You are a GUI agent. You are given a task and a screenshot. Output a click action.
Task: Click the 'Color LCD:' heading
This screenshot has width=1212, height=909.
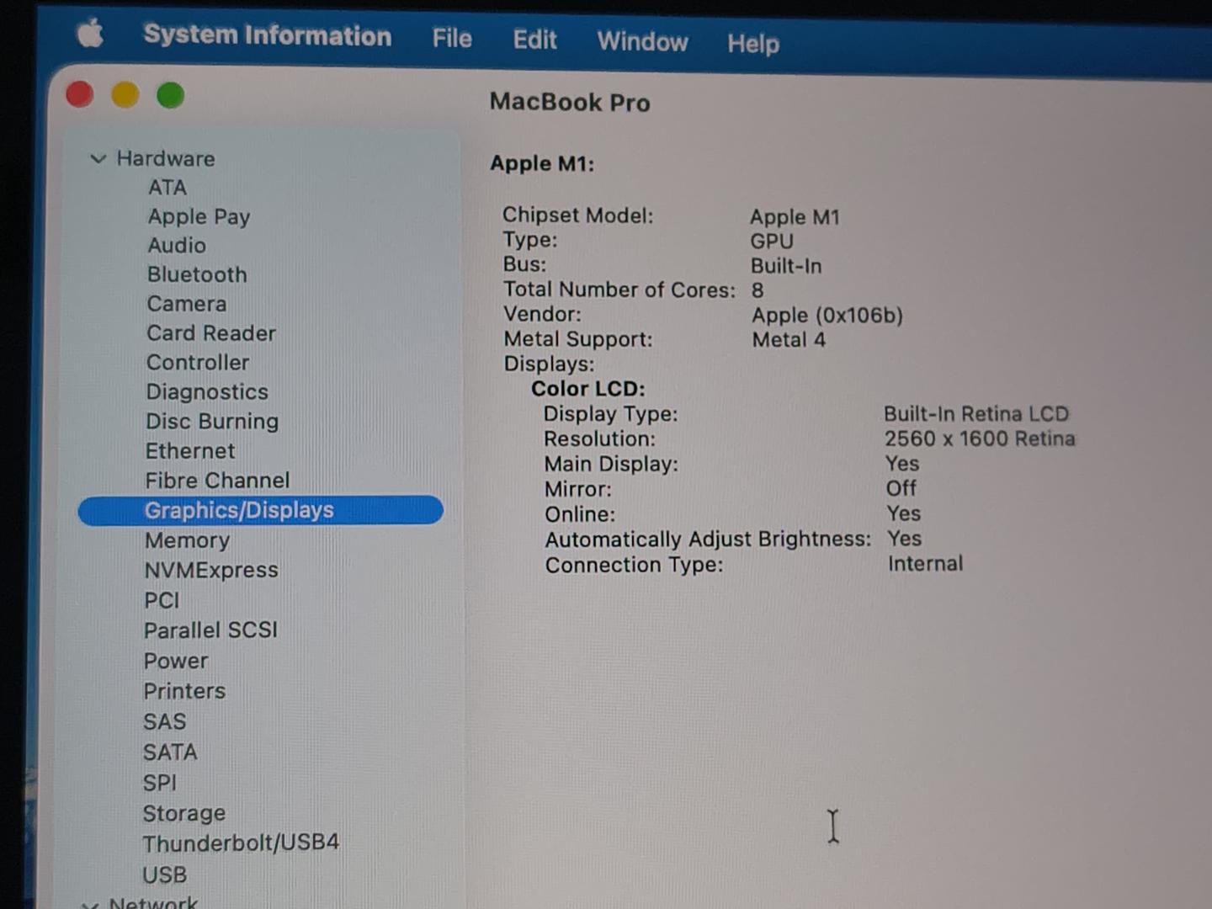click(587, 389)
